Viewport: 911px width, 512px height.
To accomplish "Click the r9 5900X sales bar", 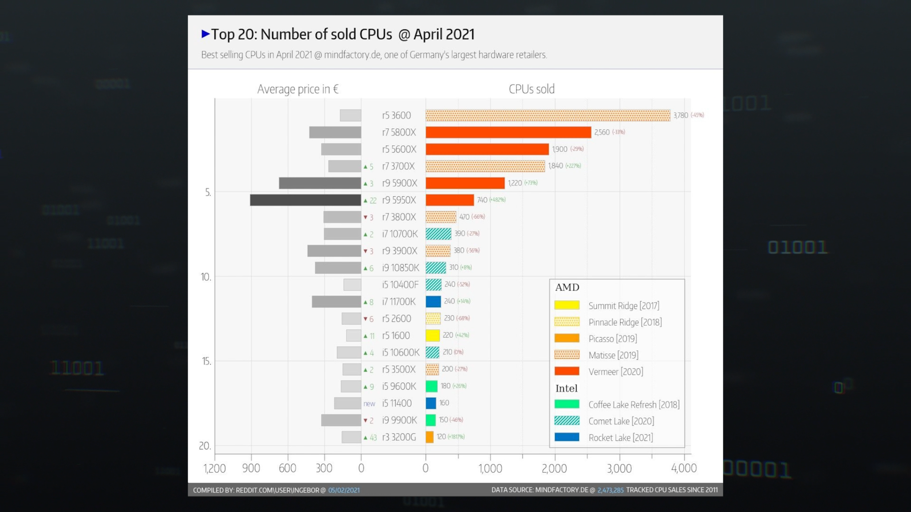I will 465,183.
